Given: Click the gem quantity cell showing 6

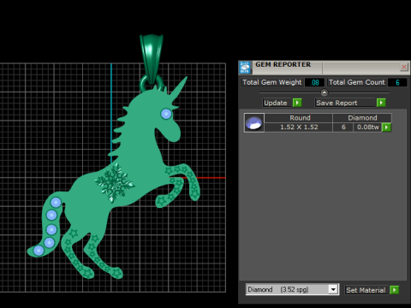Looking at the screenshot, I should (343, 127).
